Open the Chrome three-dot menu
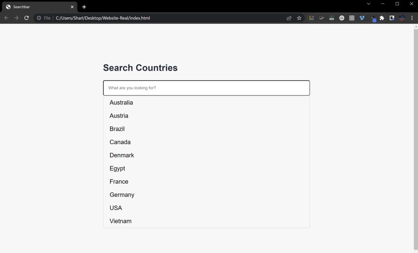Image resolution: width=418 pixels, height=253 pixels. click(x=412, y=18)
